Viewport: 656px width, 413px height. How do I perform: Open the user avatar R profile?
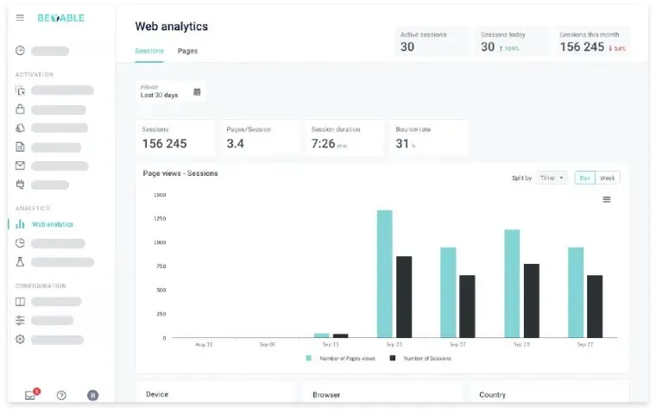pos(92,395)
